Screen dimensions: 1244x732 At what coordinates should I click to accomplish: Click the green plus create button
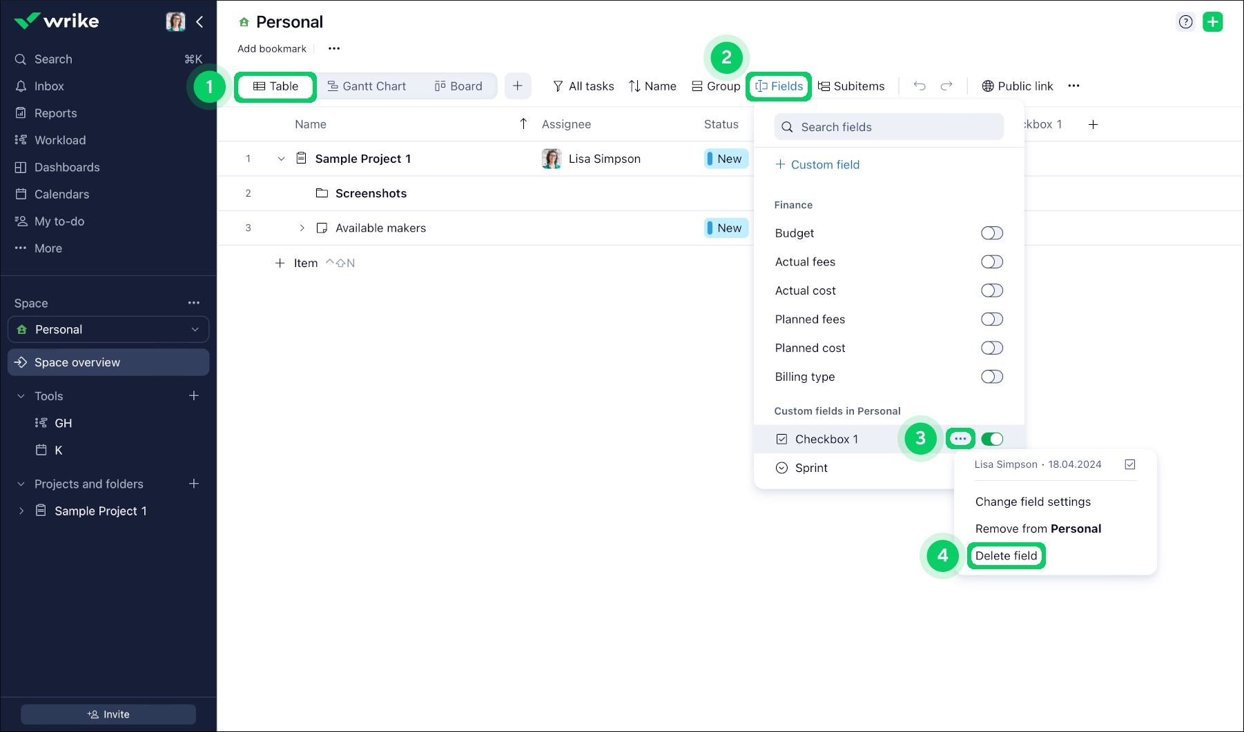pos(1212,22)
